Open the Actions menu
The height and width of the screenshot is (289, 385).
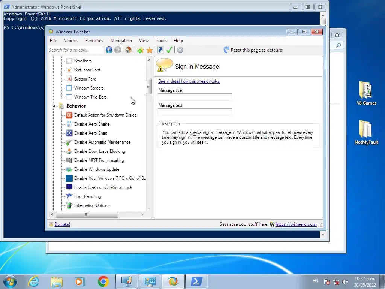pyautogui.click(x=71, y=41)
